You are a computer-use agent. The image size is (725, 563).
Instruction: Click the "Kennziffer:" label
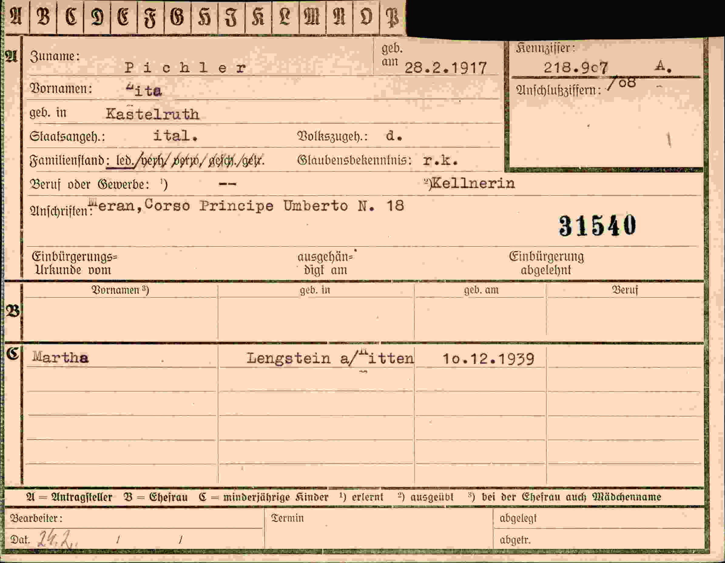(x=545, y=48)
